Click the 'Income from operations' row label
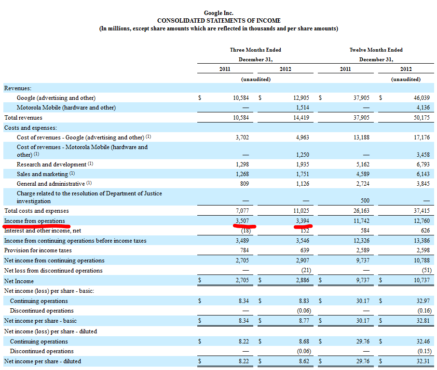The height and width of the screenshot is (370, 437). pos(35,221)
